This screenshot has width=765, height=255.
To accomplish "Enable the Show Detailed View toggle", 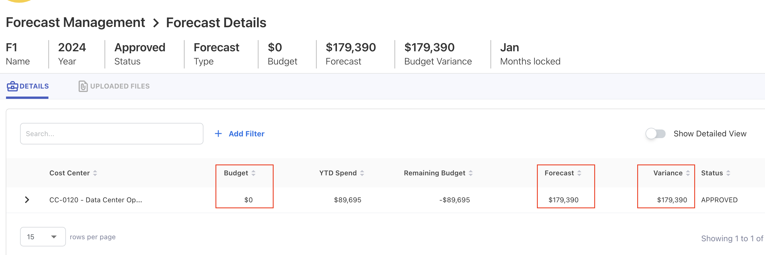I will coord(656,134).
